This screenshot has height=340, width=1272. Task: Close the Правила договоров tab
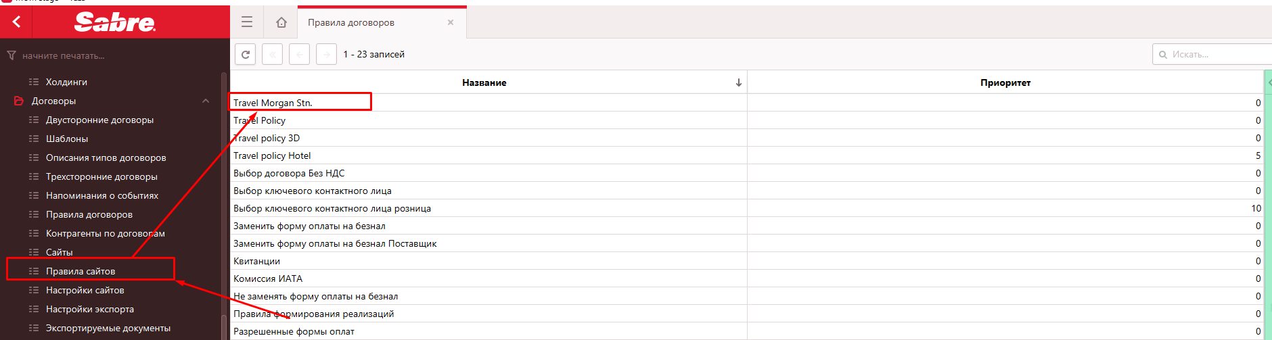tap(451, 22)
